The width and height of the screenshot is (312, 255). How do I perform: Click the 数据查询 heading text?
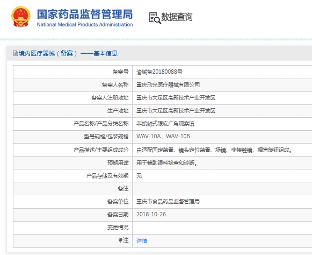coord(177,17)
